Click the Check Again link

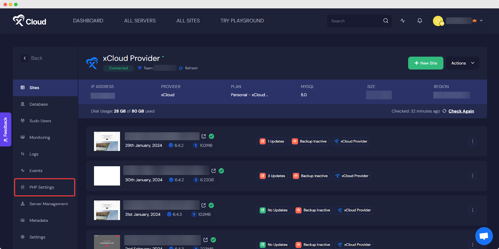point(461,111)
